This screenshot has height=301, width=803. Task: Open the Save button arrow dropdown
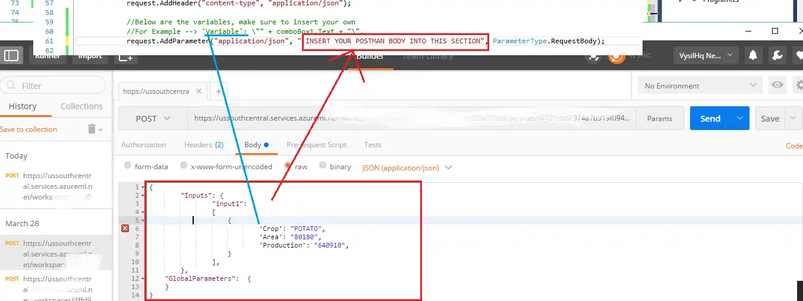coord(793,118)
